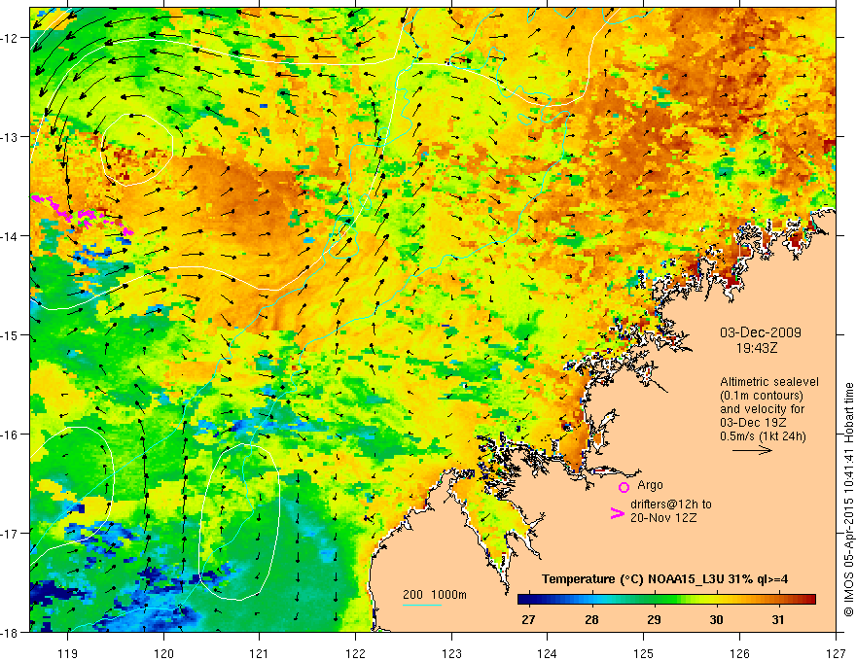Click the 0.5m/s velocity scale arrow
Image resolution: width=856 pixels, height=661 pixels.
pos(752,450)
